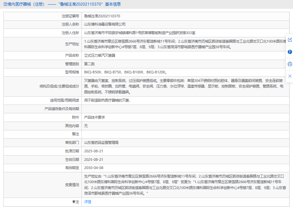Viewport: 293px width, 209px height.
Task: Click the 生产地址 row label
Action: [72, 44]
